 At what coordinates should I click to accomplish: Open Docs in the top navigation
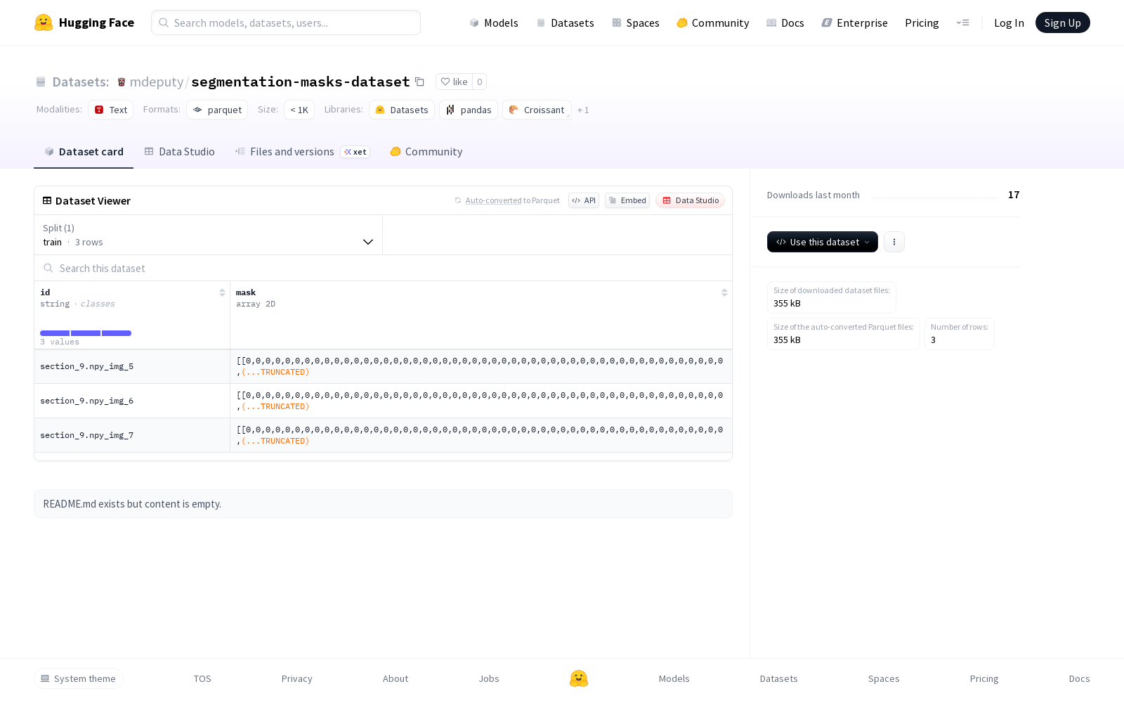[785, 22]
